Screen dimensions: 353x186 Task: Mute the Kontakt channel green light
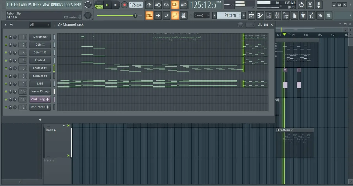click(x=6, y=60)
